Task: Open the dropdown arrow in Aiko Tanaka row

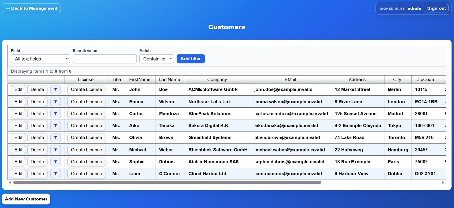Action: (55, 126)
